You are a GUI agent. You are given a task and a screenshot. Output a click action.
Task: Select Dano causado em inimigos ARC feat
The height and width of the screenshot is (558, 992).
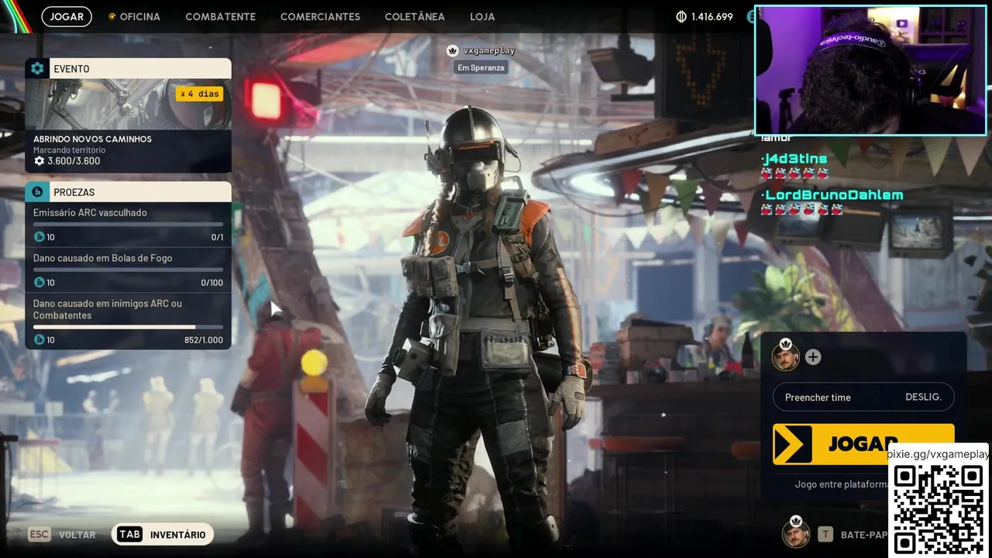pos(108,309)
